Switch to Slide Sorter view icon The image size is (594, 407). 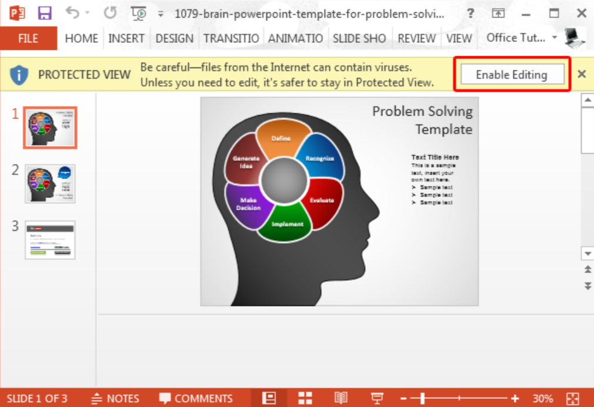[x=305, y=398]
